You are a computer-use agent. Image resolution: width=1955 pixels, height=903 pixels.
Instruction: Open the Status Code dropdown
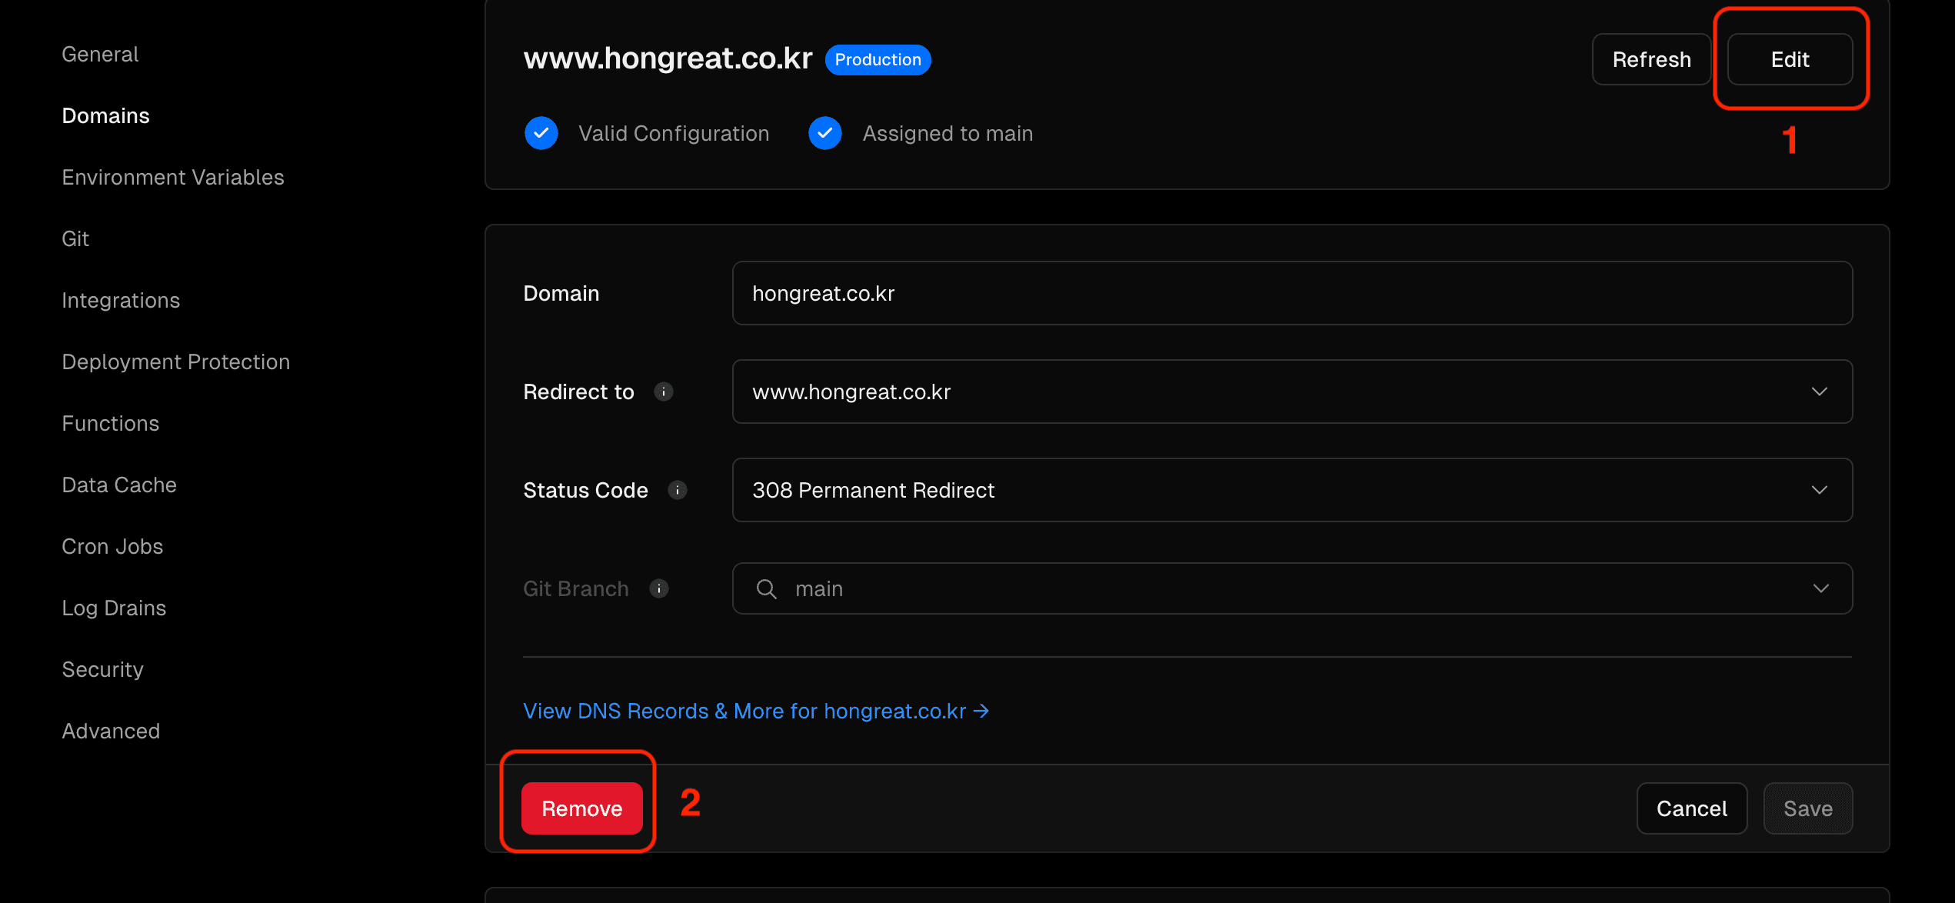pyautogui.click(x=1818, y=491)
